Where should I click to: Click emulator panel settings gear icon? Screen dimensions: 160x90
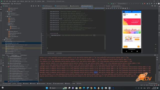(155, 6)
